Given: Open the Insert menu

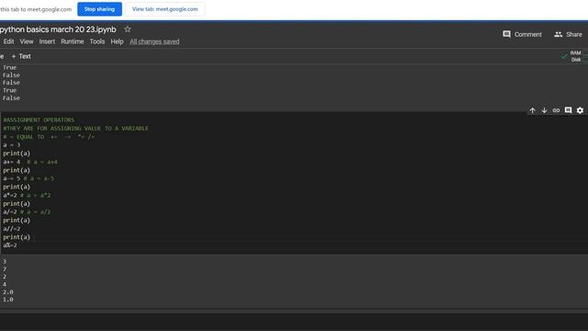Looking at the screenshot, I should click(x=47, y=41).
